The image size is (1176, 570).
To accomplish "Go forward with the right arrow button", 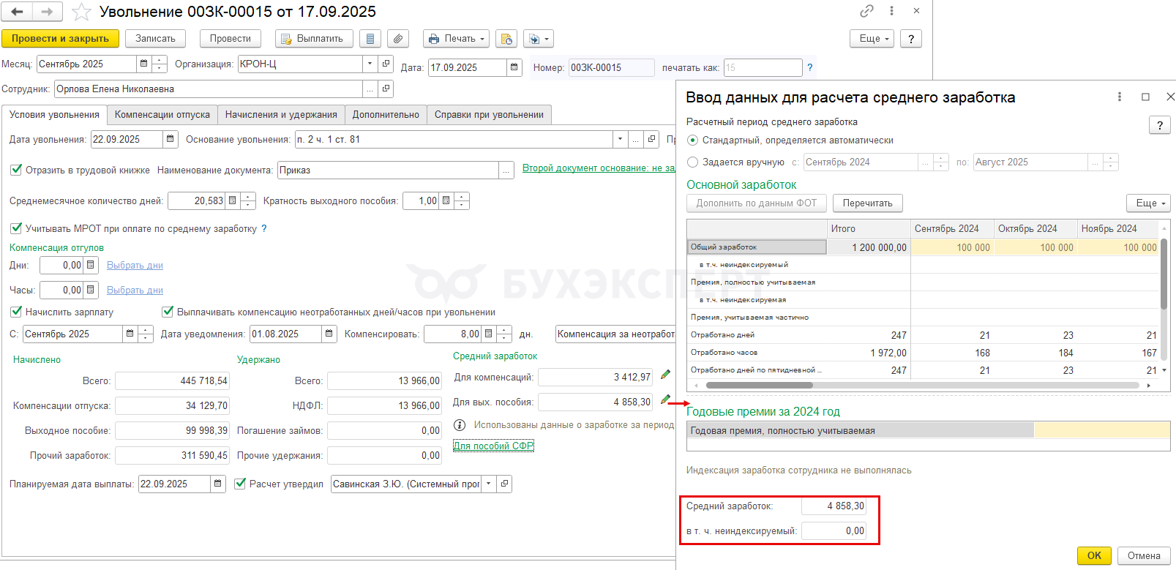I will point(47,12).
